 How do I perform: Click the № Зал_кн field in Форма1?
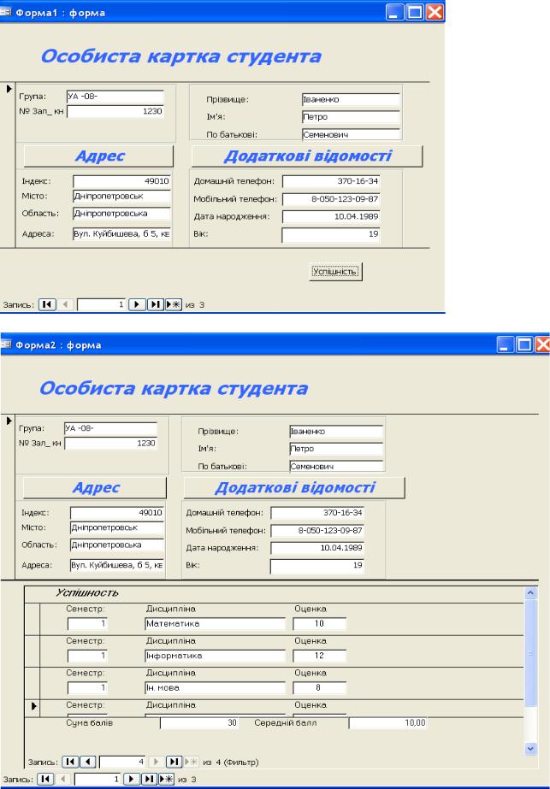point(115,111)
